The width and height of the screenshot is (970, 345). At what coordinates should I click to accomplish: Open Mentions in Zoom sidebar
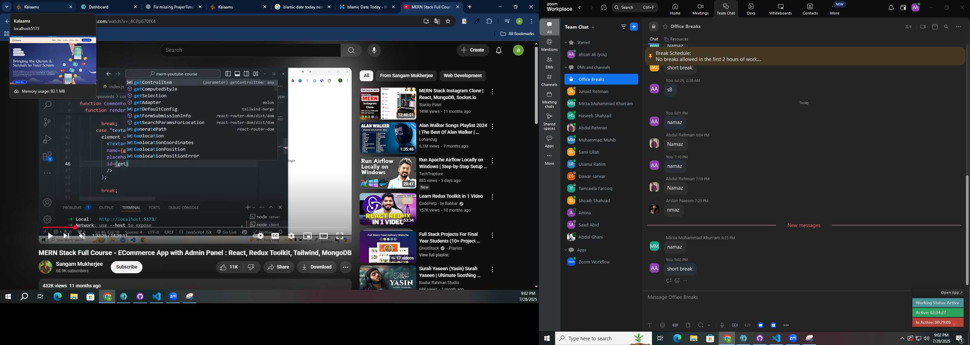coord(549,45)
